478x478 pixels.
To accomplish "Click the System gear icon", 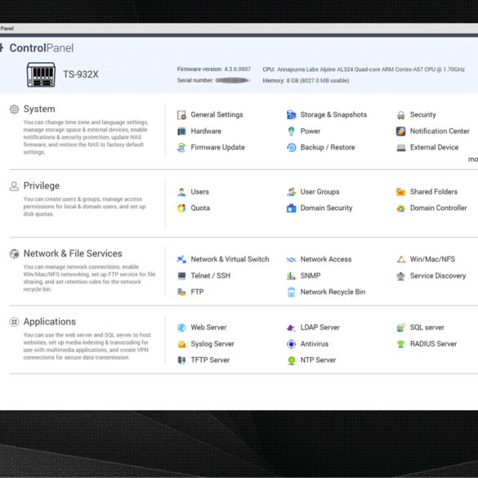I will tap(14, 109).
